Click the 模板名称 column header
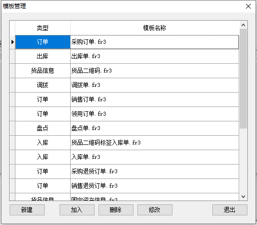This screenshot has height=225, width=257. point(155,28)
